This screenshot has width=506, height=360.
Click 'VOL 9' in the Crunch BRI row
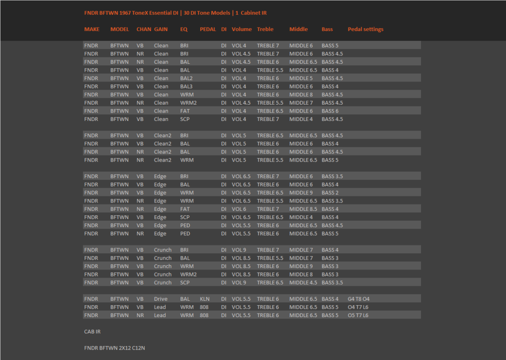[x=239, y=250]
